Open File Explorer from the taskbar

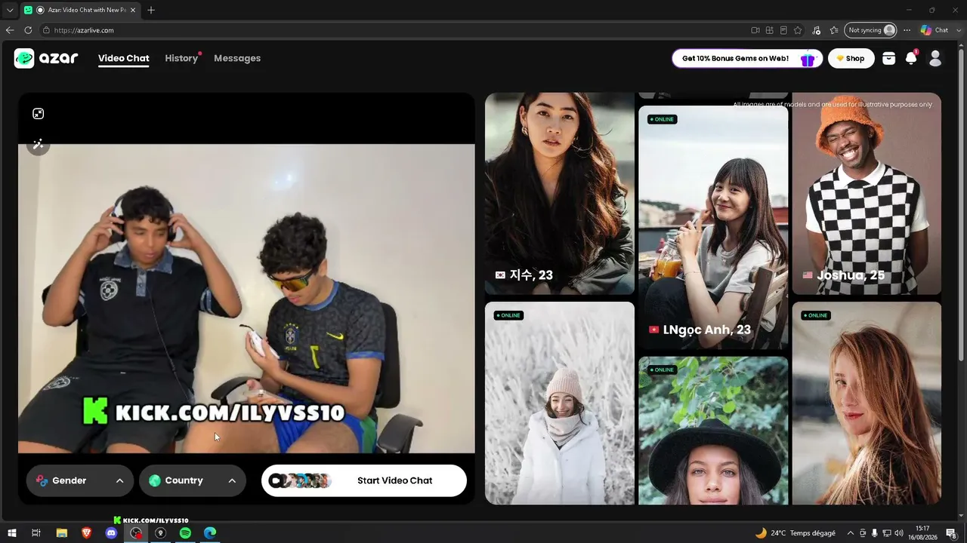pyautogui.click(x=62, y=533)
